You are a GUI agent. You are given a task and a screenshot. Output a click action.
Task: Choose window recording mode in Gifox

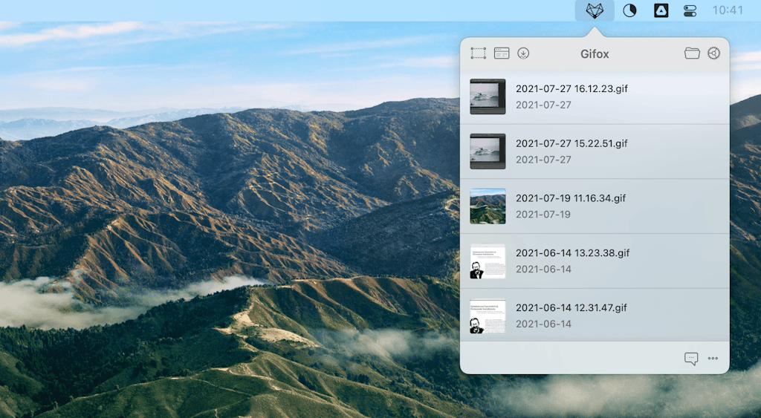coord(502,53)
